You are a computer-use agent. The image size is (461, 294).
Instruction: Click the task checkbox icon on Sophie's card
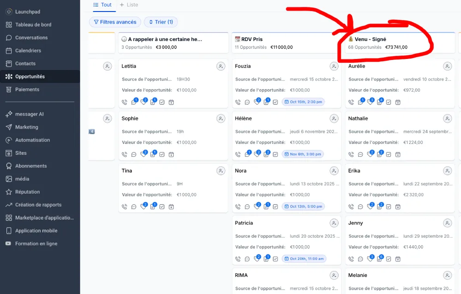pos(162,154)
